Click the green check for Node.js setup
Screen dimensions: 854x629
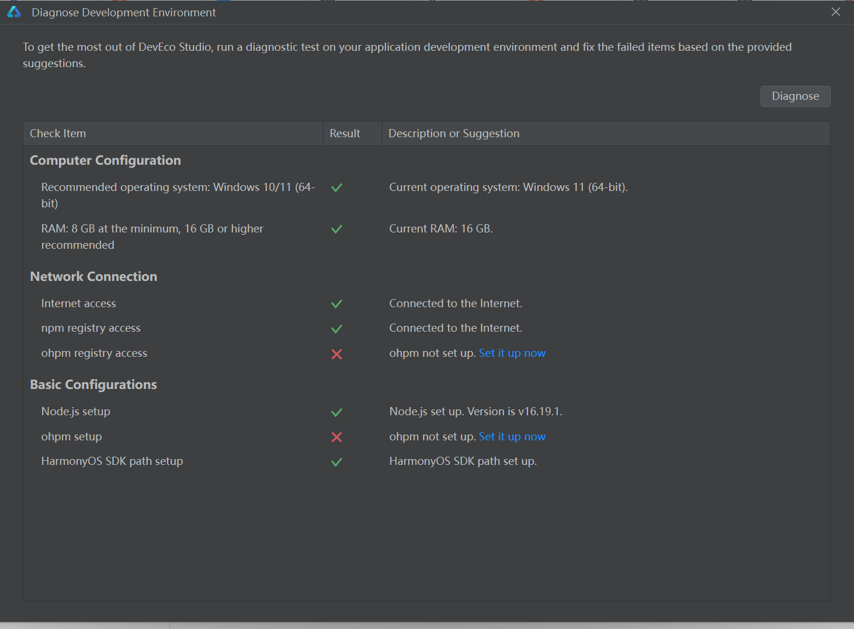(336, 413)
